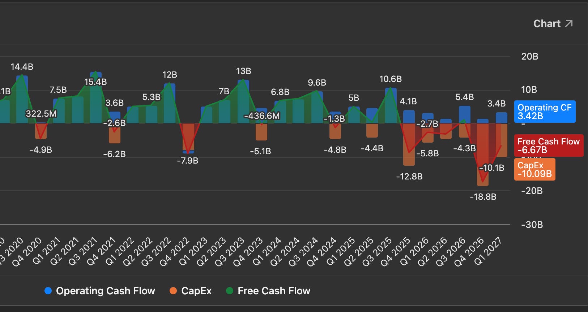Click the Q4 2026 -18.8B CapEx bar

coord(483,155)
